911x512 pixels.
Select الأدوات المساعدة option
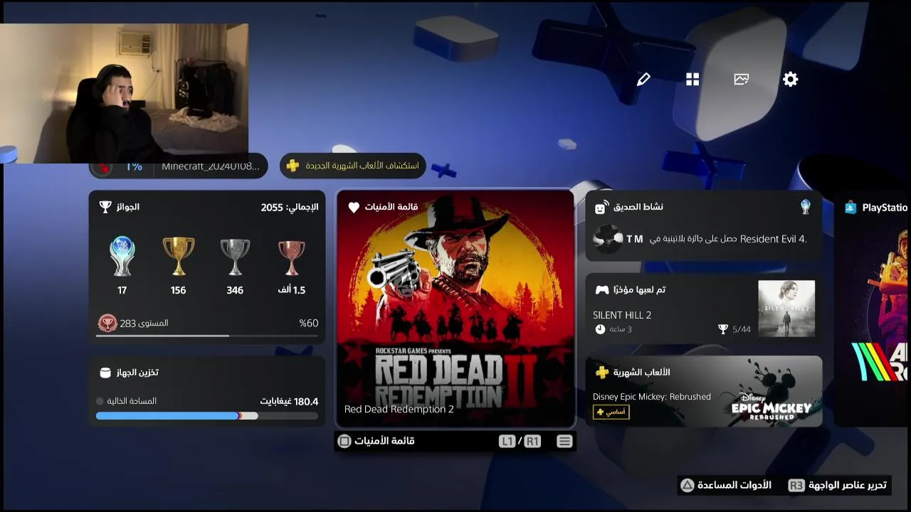734,485
